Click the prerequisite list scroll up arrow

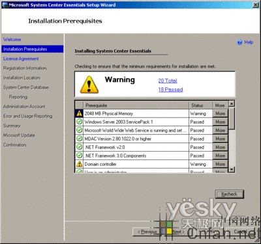pos(232,103)
